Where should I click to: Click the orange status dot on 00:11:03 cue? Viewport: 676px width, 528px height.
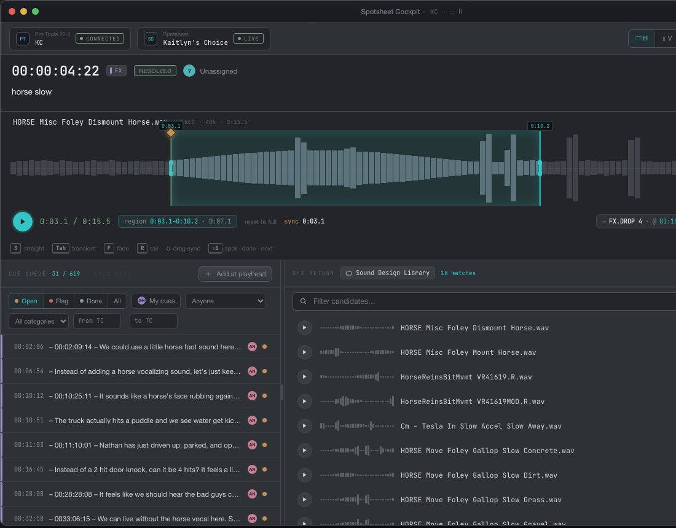264,445
